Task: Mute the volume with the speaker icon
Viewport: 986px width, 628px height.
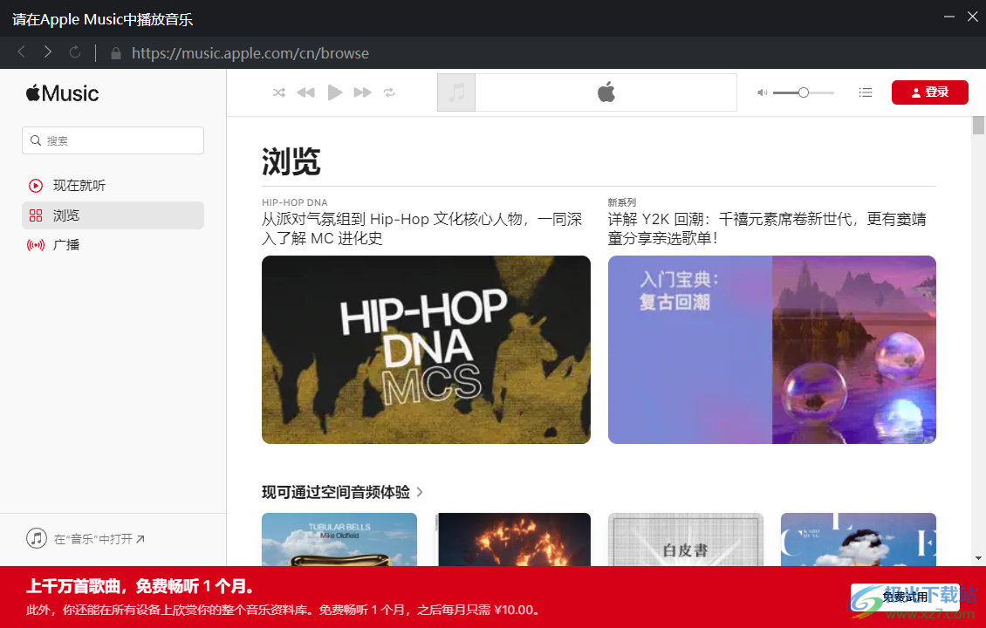Action: coord(761,92)
